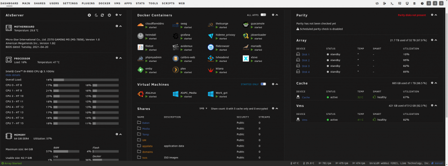
Task: Open the Disk 2 link
Action: (x=306, y=60)
